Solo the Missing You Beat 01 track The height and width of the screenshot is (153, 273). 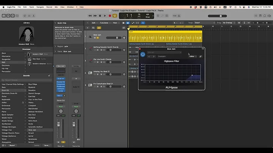tap(98, 74)
